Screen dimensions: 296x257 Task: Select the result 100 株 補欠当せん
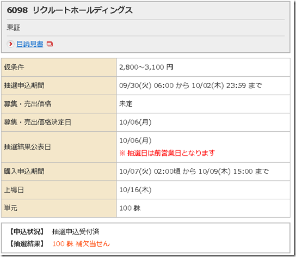pos(81,244)
